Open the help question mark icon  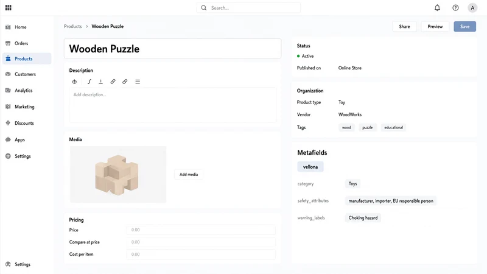[x=455, y=8]
